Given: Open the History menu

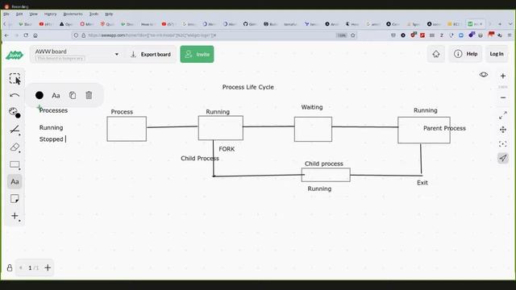Looking at the screenshot, I should coord(50,14).
